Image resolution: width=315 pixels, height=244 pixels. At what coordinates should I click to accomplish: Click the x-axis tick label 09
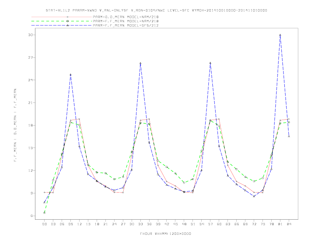70,224
